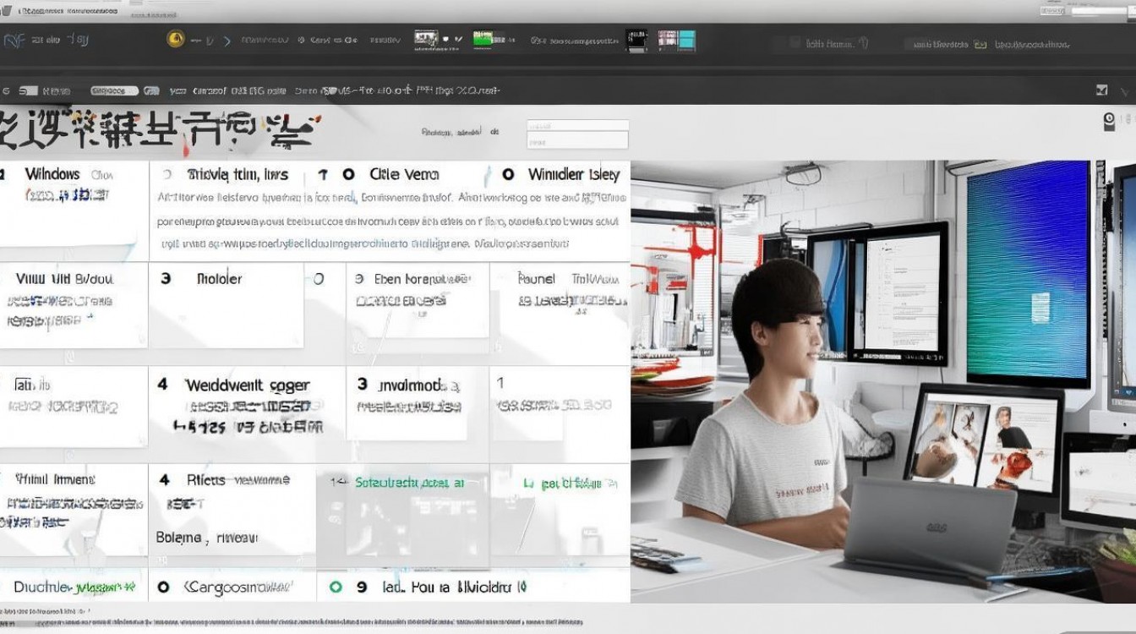Open the Moloier cell numbered 3
Screen dimensions: 1136x634
(x=219, y=278)
